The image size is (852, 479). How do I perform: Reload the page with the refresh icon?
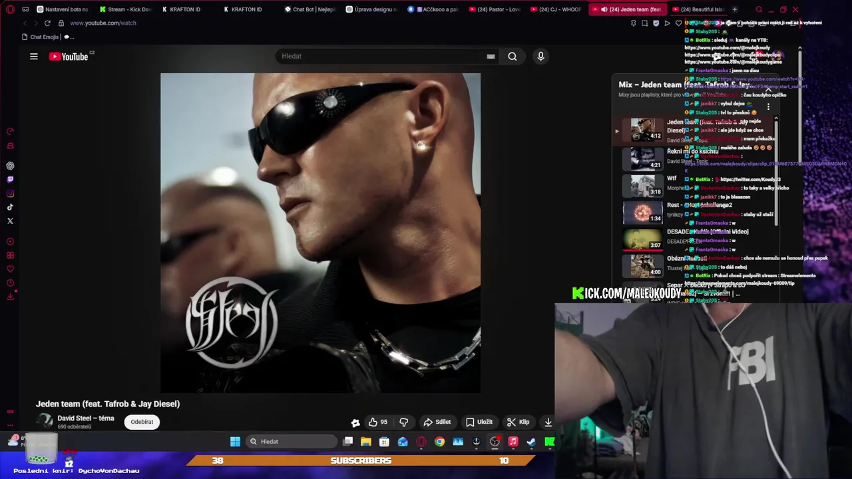[47, 23]
